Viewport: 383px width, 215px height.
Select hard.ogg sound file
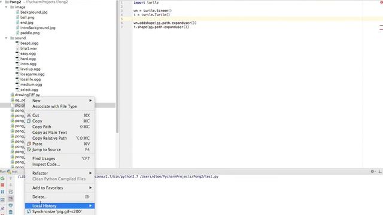click(x=28, y=59)
